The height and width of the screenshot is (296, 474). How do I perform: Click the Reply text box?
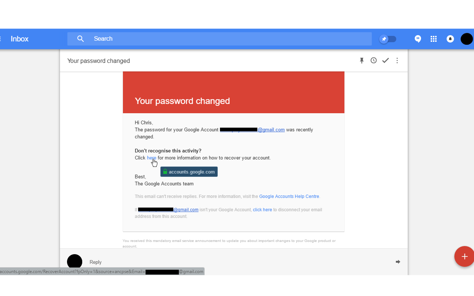point(222,262)
